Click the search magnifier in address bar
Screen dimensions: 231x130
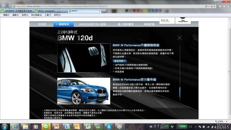pos(206,6)
